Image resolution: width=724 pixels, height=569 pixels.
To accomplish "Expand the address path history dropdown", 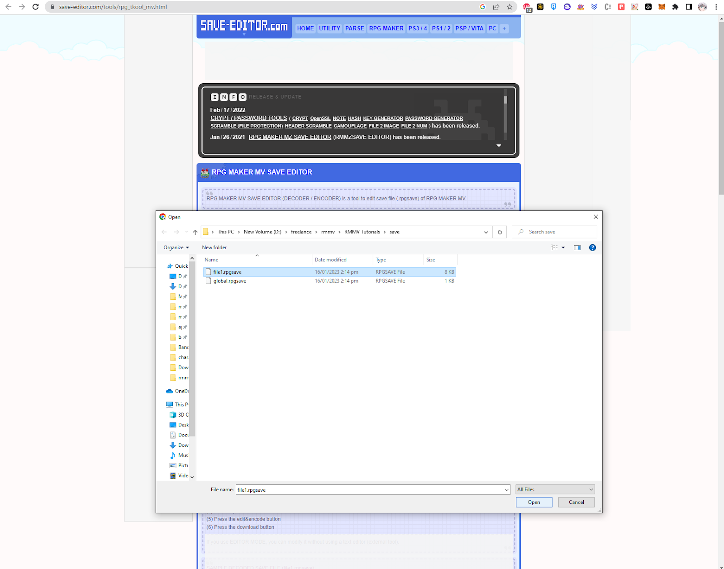I will (486, 232).
